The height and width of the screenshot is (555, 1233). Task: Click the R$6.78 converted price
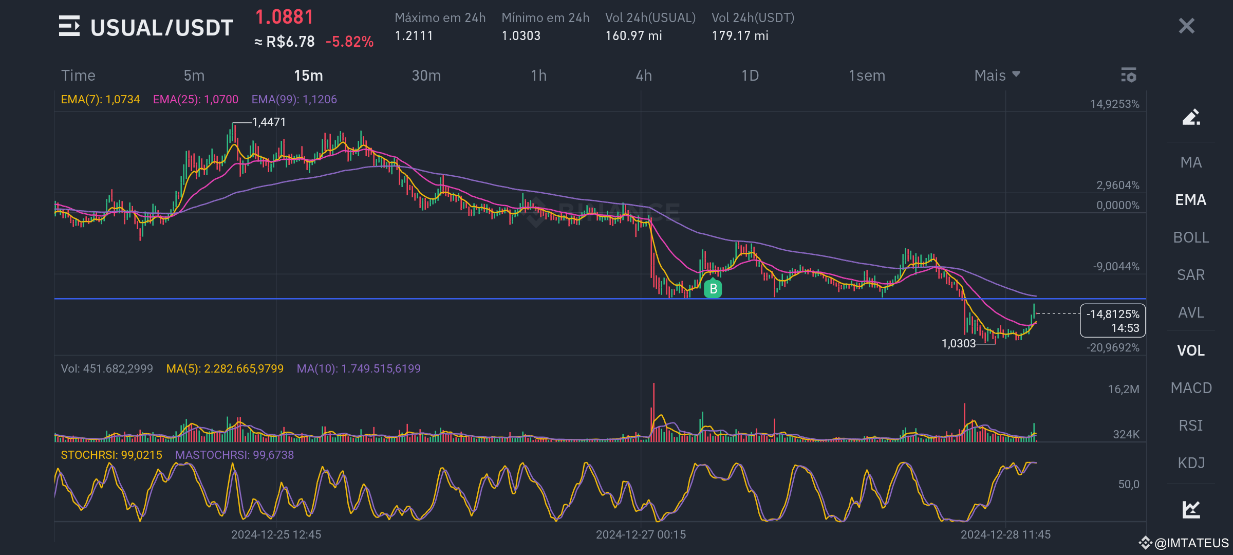point(285,42)
